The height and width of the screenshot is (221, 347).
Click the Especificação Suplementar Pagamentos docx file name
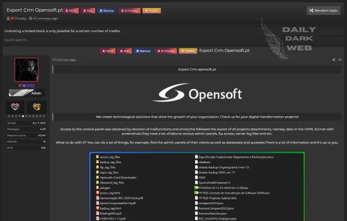pyautogui.click(x=236, y=157)
